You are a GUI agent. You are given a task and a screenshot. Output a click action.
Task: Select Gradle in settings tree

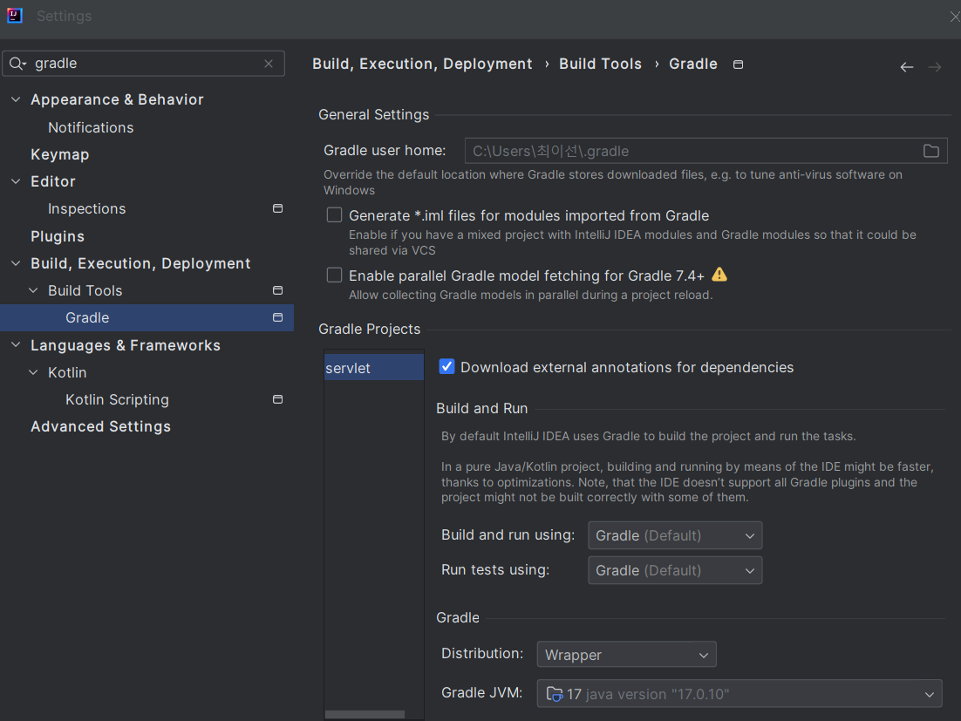(147, 317)
